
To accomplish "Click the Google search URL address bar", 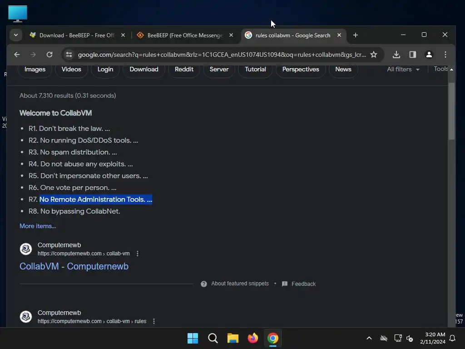I will point(222,55).
